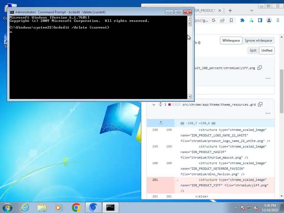Screen dimensions: 284x213
Task: Open the browser Extensions puzzle icon
Action: (242, 20)
